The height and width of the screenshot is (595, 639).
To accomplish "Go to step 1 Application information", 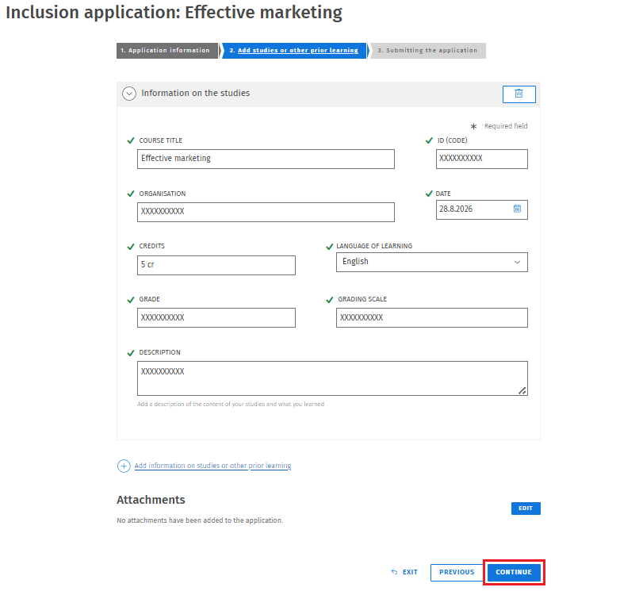I will pyautogui.click(x=167, y=51).
